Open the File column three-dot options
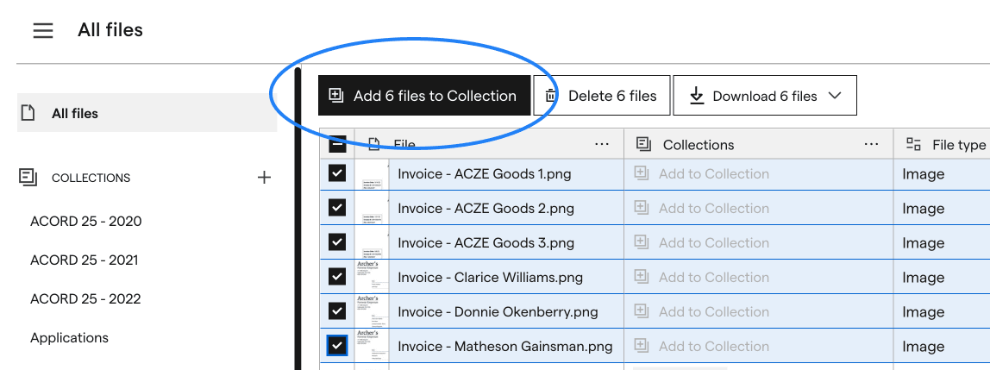The image size is (990, 370). pos(602,145)
